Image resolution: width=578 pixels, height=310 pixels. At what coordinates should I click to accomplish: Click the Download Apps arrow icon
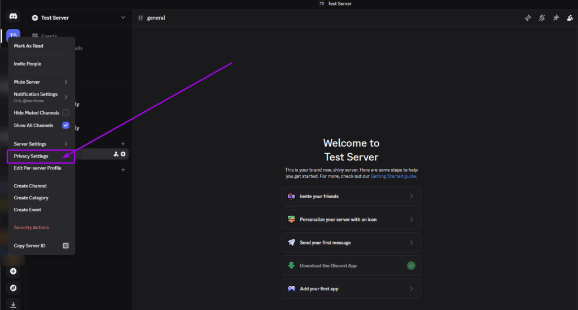[x=14, y=304]
